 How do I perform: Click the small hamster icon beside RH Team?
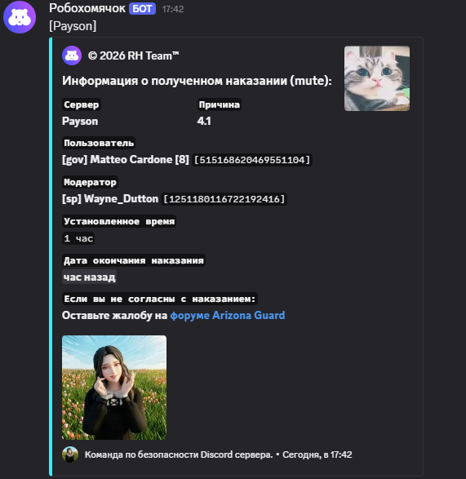[x=72, y=55]
